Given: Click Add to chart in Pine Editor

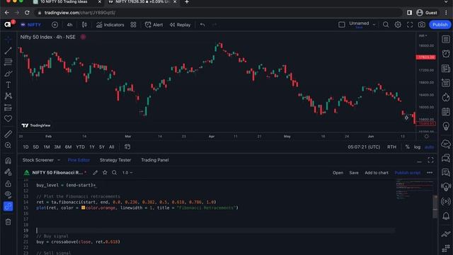Looking at the screenshot, I should (377, 173).
